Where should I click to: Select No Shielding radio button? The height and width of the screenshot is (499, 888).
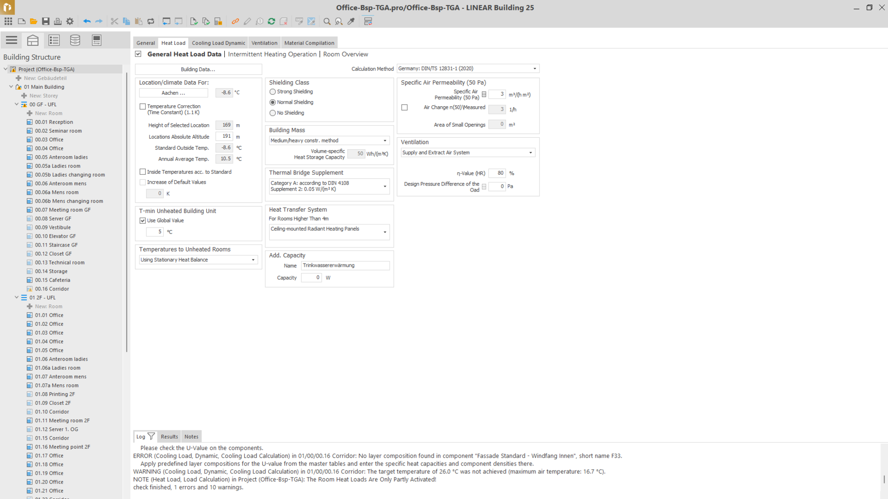tap(273, 113)
